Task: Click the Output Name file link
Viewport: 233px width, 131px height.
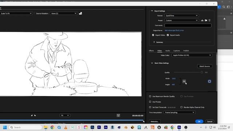Action: point(174,30)
